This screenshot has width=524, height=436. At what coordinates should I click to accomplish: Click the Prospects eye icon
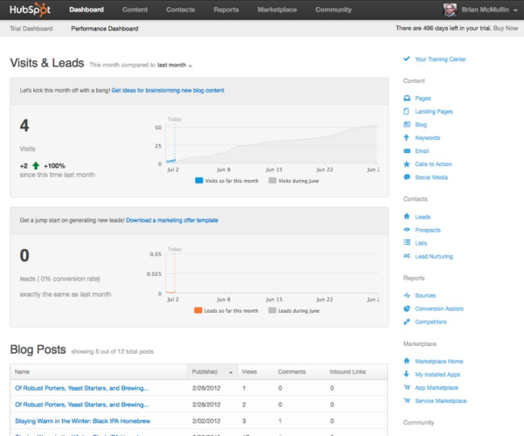[407, 230]
